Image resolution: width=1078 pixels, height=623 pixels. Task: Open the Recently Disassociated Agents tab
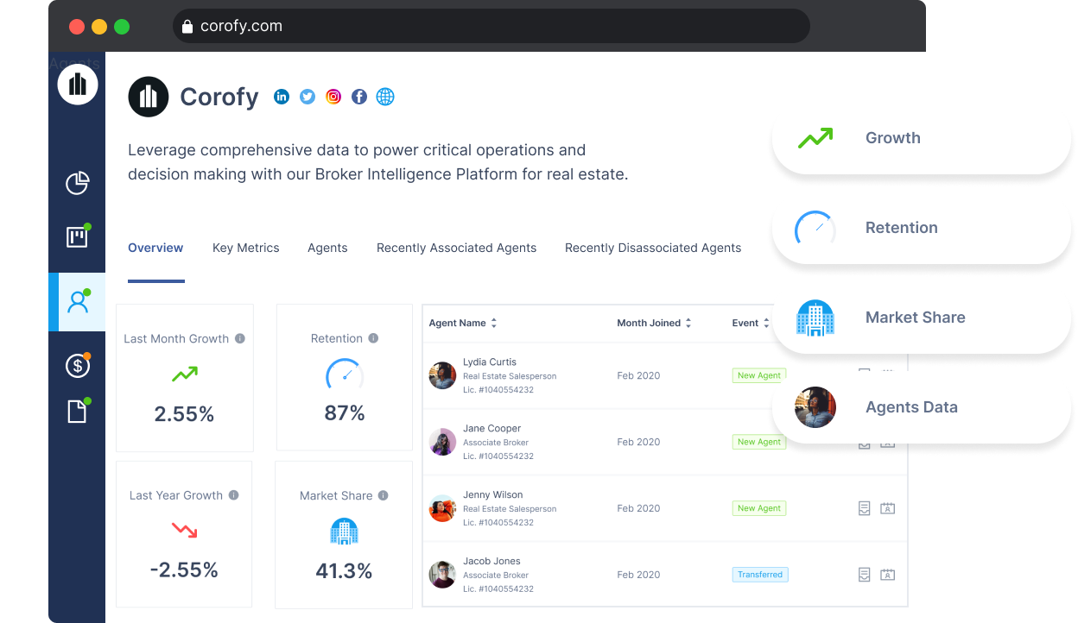click(653, 248)
